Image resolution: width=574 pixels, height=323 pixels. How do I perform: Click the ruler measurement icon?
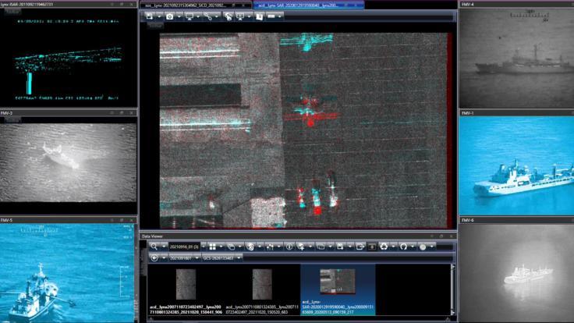(x=271, y=16)
